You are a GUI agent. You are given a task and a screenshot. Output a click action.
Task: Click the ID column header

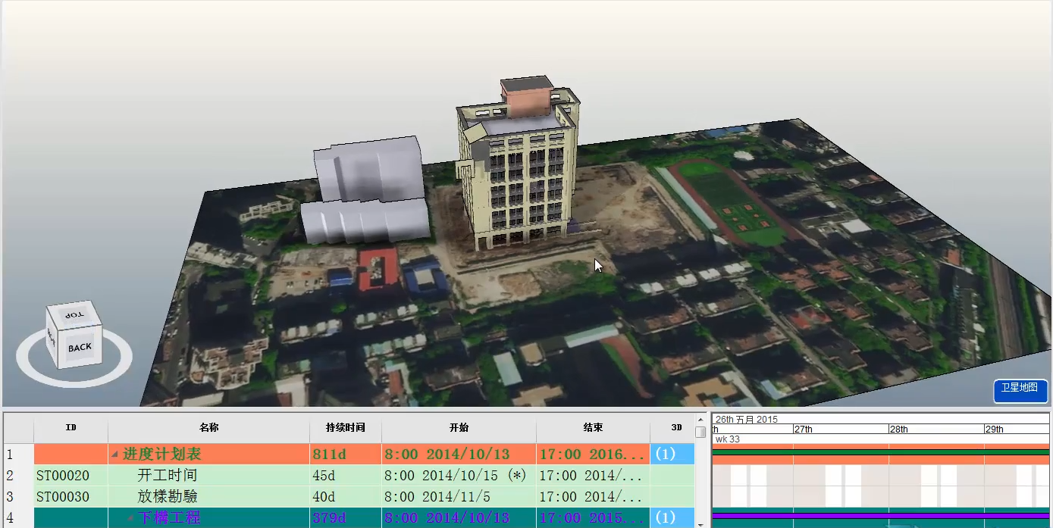(x=71, y=428)
